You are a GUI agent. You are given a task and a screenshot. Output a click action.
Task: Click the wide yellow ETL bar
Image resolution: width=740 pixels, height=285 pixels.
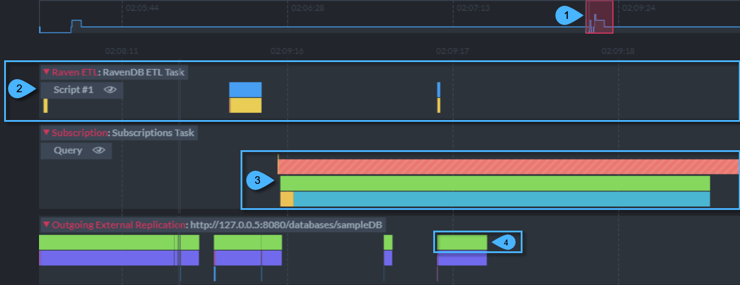tap(245, 105)
